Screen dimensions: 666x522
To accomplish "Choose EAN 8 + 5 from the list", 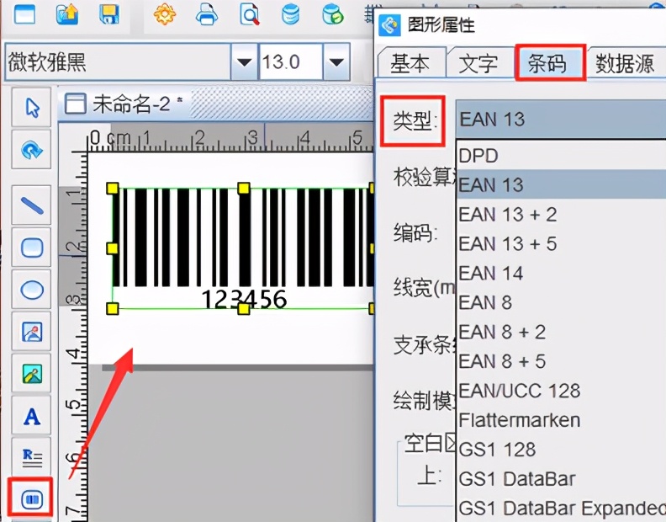I will [562, 361].
